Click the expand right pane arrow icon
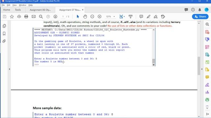The height and width of the screenshot is (118, 211). 207,114
